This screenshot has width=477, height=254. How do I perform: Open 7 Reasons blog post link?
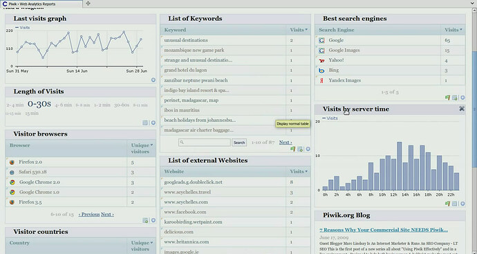[384, 230]
